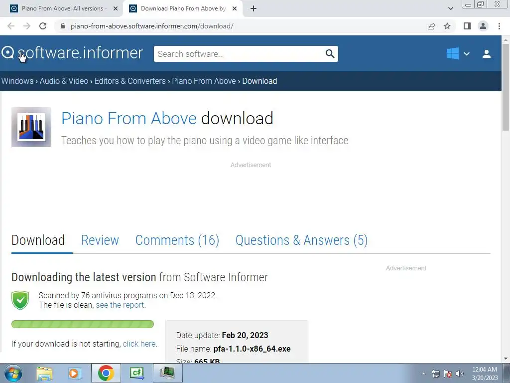Click the network tray icon
This screenshot has height=383, width=510.
coord(435,374)
